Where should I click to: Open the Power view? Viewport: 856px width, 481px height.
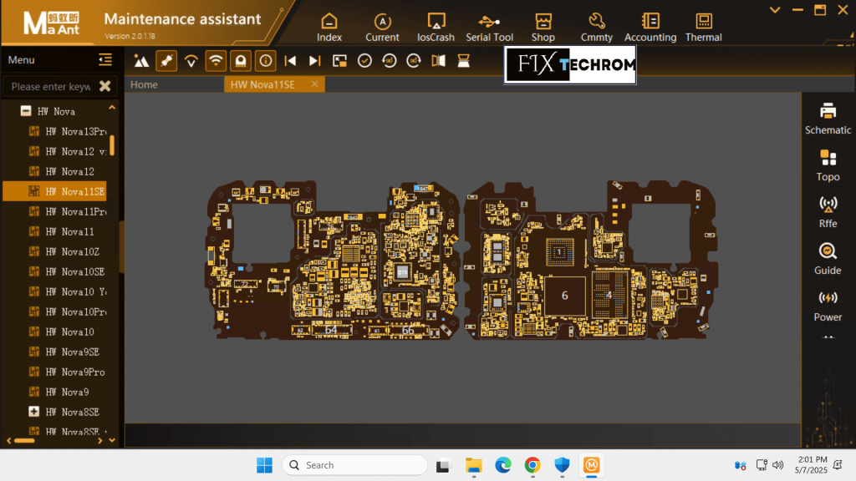(828, 306)
